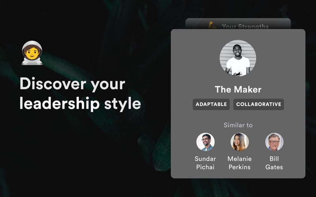Select the COLLABORATIVE trait tag

click(x=259, y=104)
